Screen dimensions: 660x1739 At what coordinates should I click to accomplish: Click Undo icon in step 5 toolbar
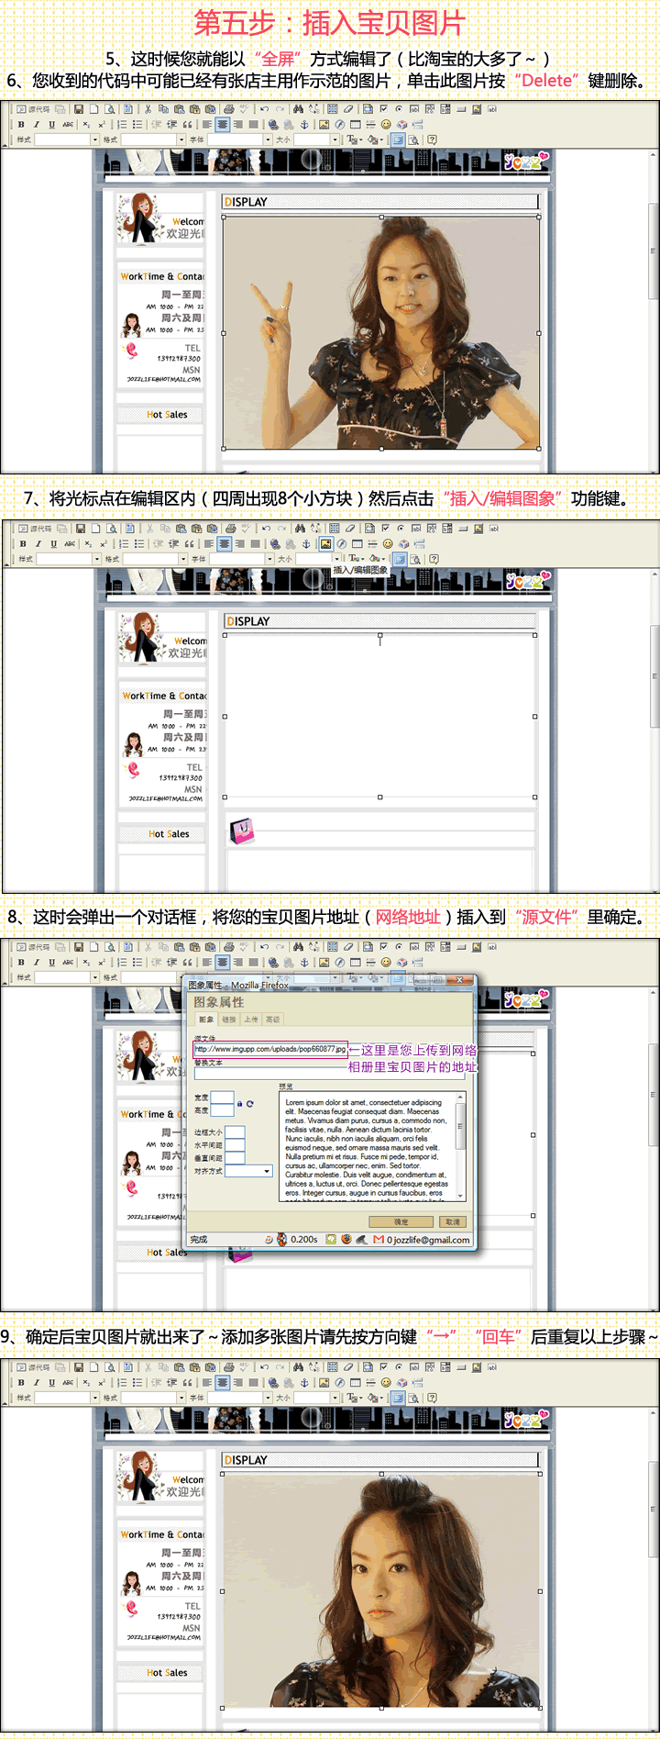point(264,109)
